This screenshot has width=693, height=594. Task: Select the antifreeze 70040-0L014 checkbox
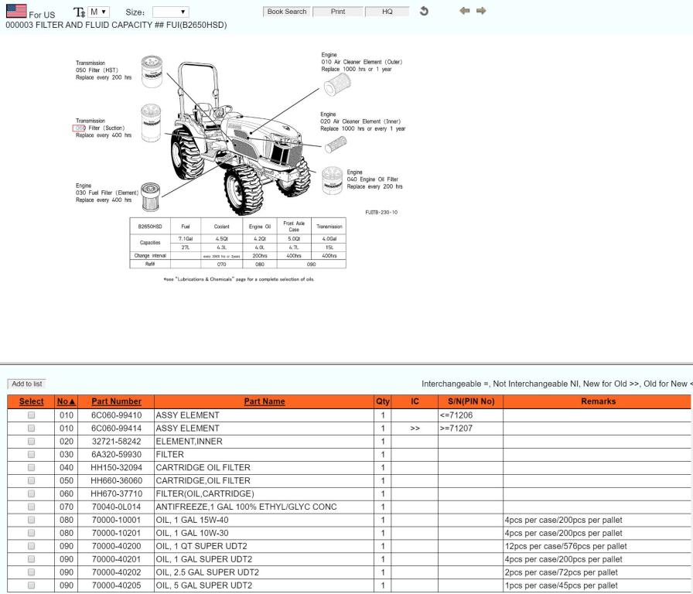(32, 507)
